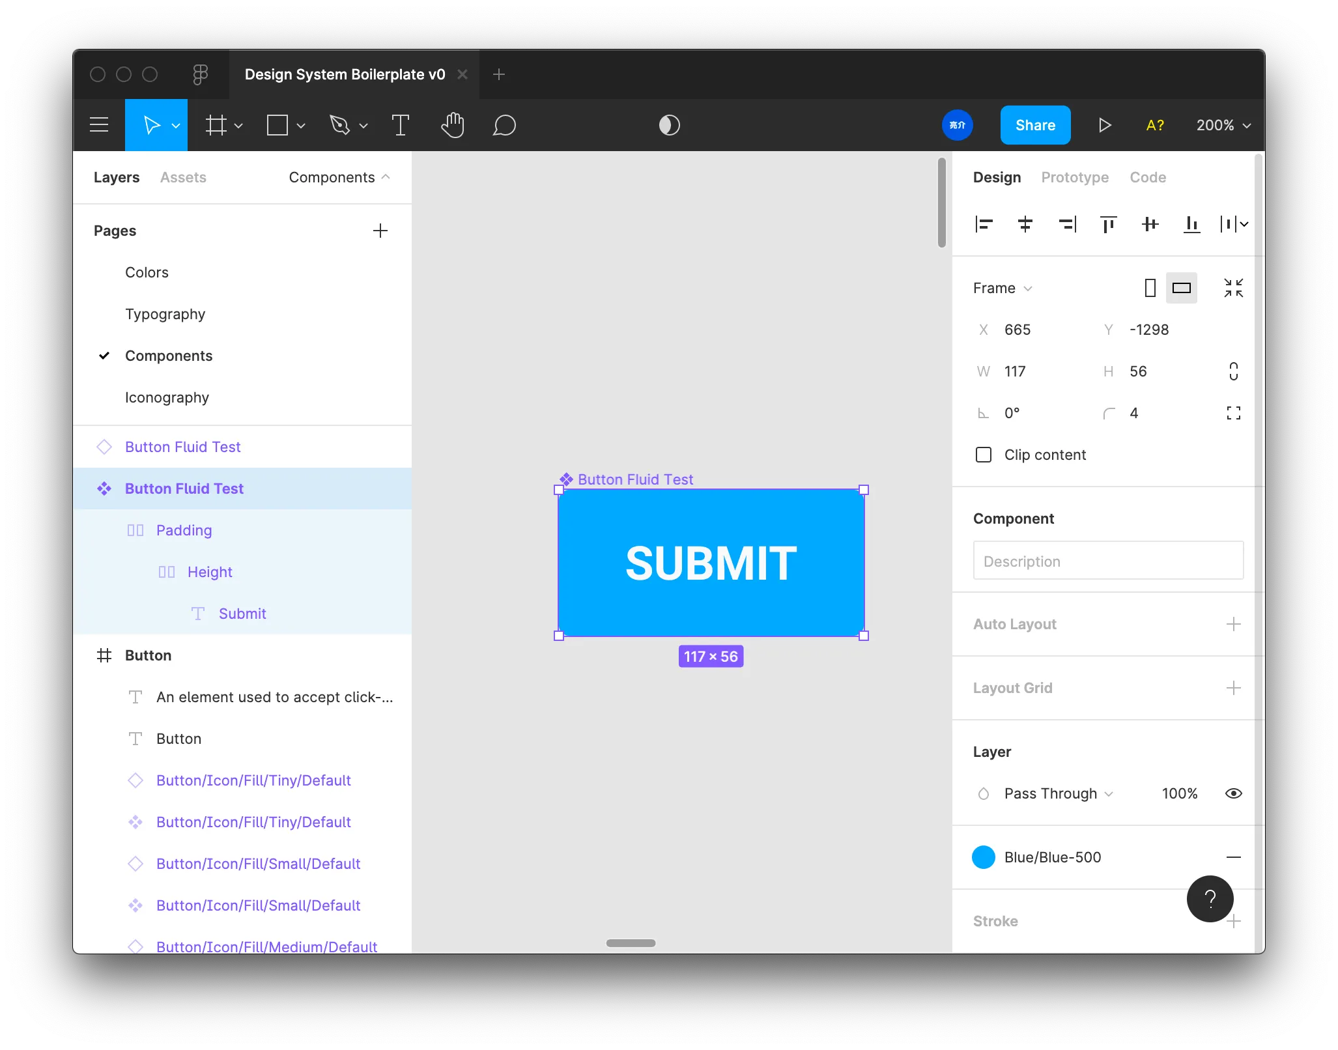Open the Iconography page
Screen dimensions: 1338x1050
point(167,397)
